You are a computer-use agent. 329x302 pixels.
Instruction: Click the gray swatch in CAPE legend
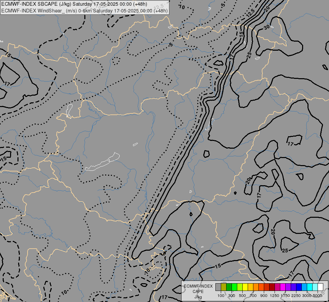[218, 287]
